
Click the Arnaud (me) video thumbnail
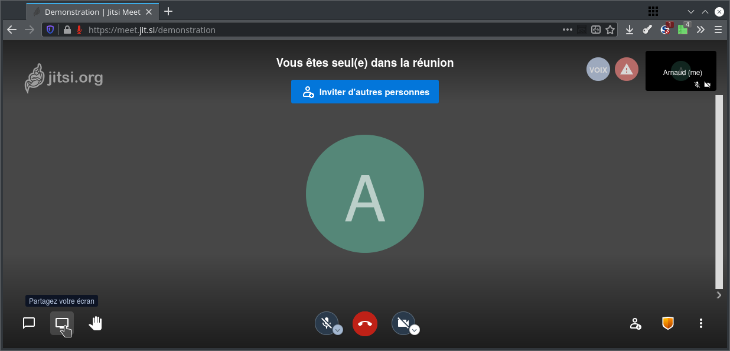[681, 71]
